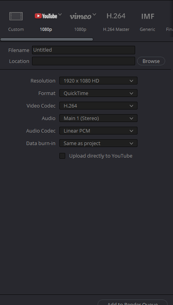The width and height of the screenshot is (173, 305).
Task: Select the Custom filmstrip preset icon
Action: tap(16, 16)
